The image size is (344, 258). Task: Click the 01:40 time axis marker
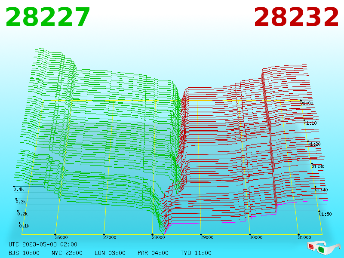point(321,190)
